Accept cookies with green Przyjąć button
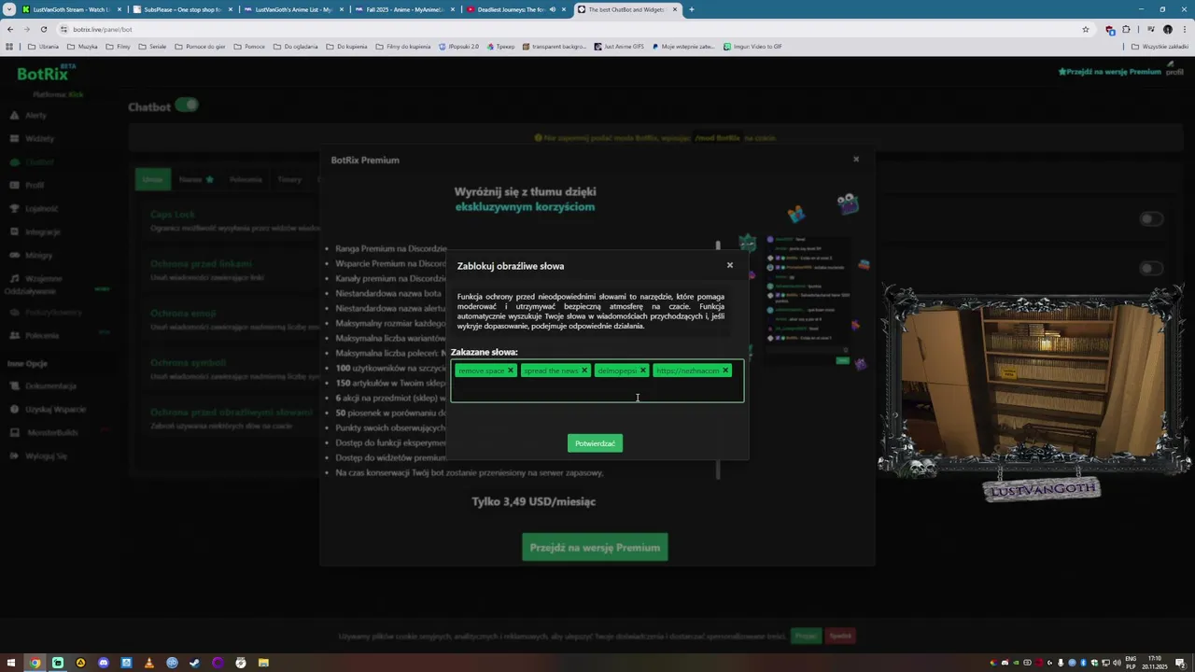 coord(806,636)
